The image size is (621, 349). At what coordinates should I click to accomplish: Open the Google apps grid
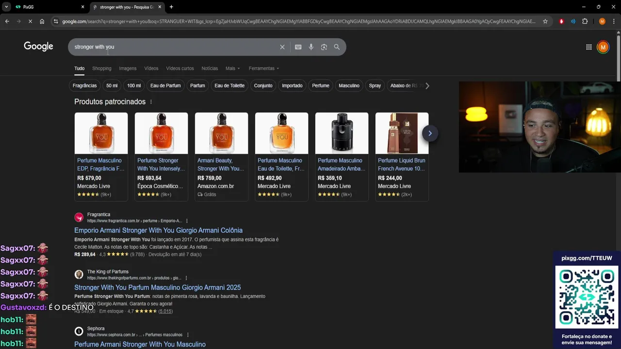588,47
